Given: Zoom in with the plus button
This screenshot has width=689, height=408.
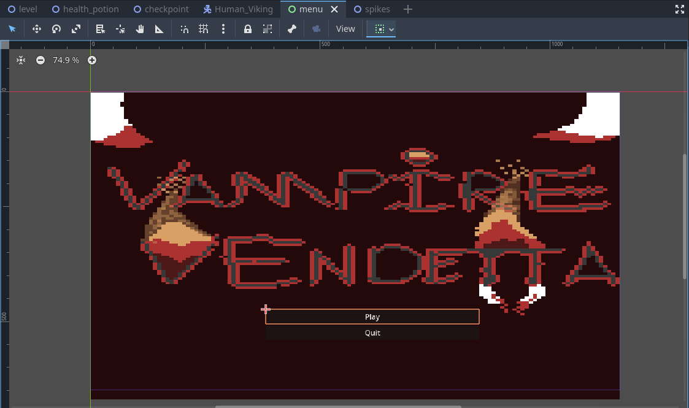Looking at the screenshot, I should 92,60.
